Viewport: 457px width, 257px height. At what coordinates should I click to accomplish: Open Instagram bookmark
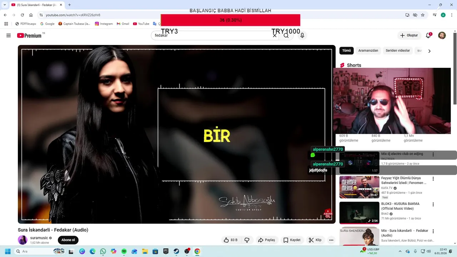pos(104,24)
